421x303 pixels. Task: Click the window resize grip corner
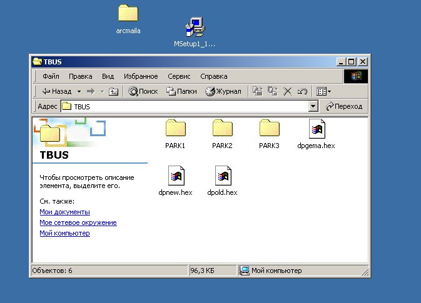(x=365, y=272)
